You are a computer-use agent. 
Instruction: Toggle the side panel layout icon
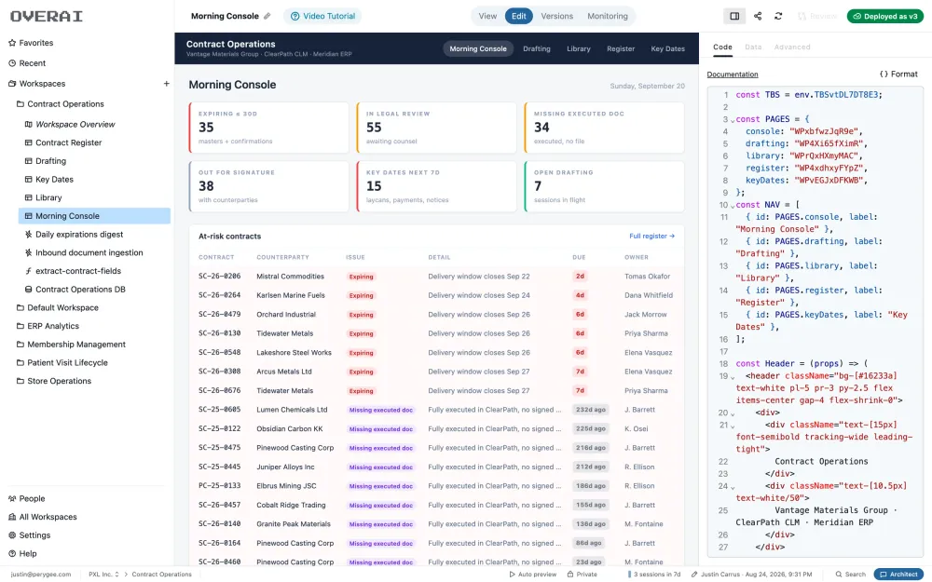pos(734,16)
